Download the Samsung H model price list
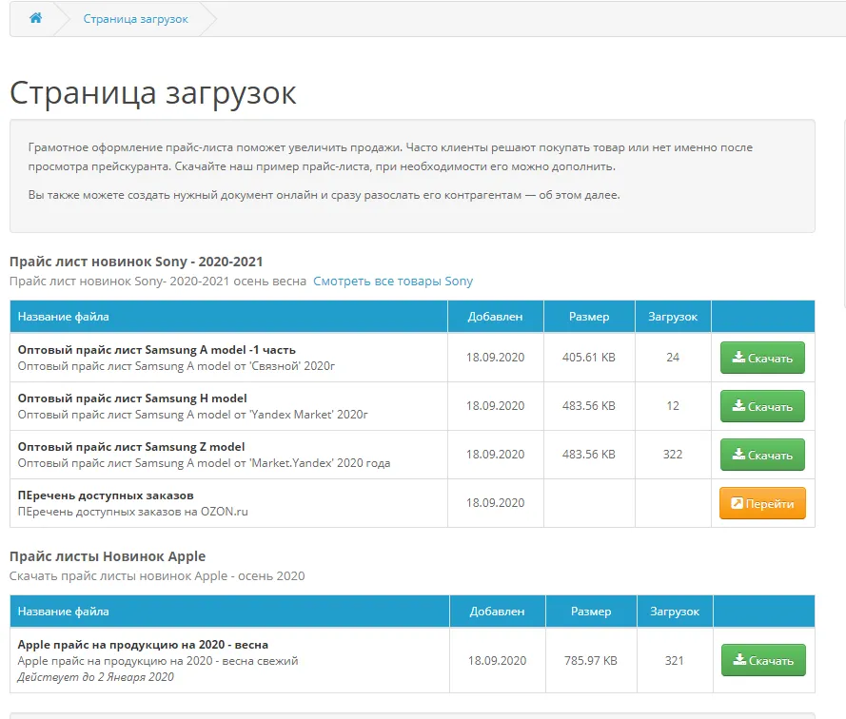 tap(762, 407)
